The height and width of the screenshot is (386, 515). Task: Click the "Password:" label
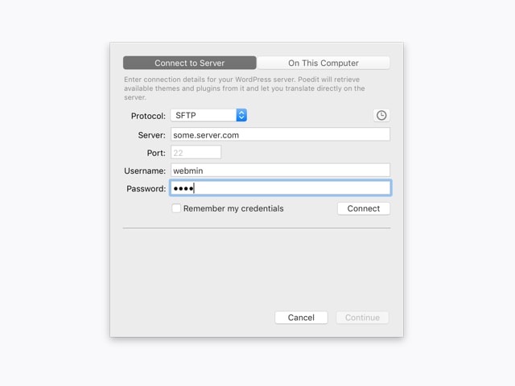(146, 189)
